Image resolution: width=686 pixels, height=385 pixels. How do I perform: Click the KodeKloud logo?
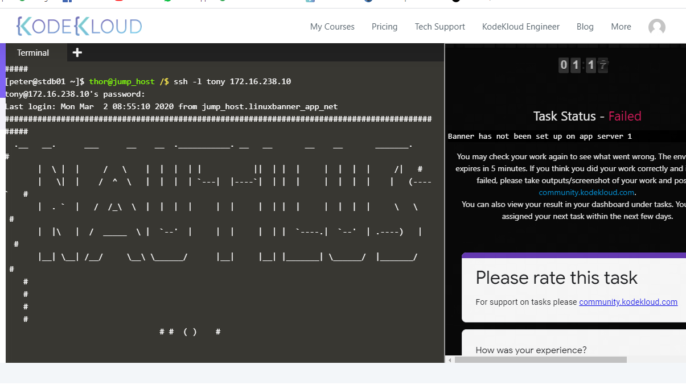pos(79,26)
